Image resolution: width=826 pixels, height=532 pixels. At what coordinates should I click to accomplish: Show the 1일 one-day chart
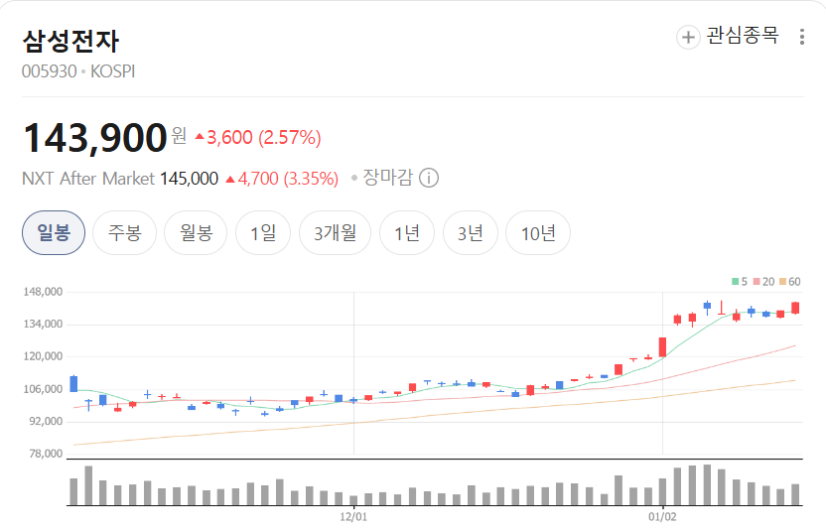[x=263, y=233]
